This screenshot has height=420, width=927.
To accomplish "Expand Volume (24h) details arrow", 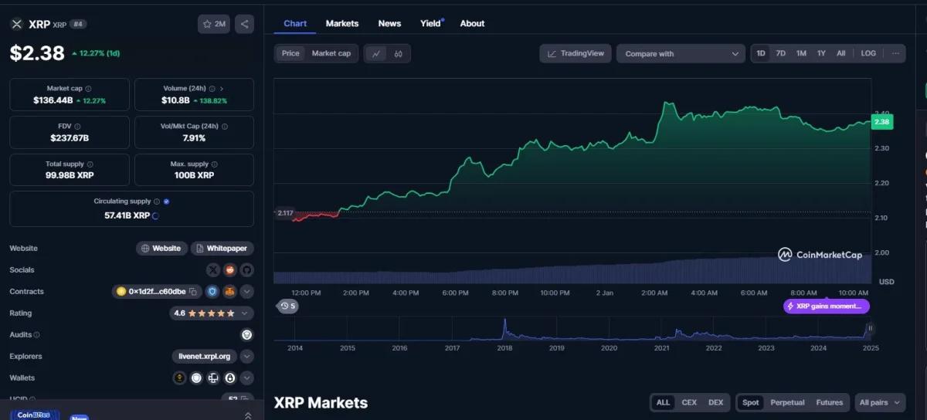I will (222, 89).
